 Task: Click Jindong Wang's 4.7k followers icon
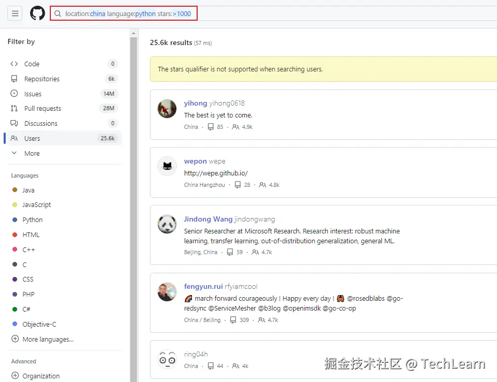tap(255, 252)
